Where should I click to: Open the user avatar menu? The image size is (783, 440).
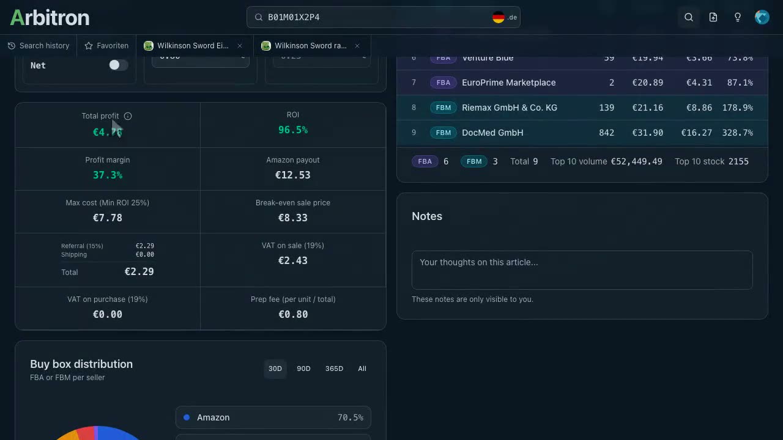tap(762, 17)
